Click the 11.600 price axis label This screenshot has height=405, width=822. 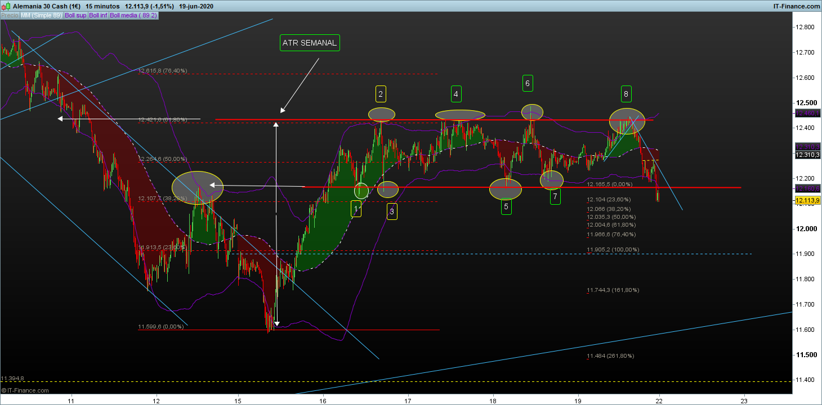[x=806, y=330]
